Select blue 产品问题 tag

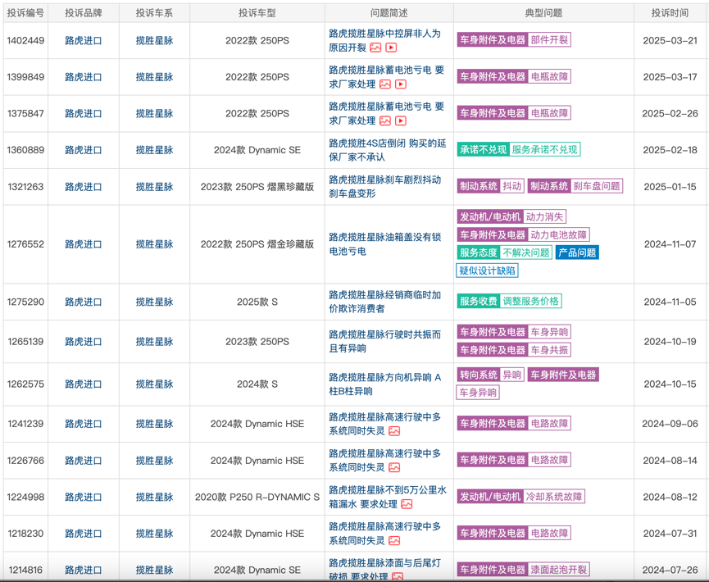pos(577,252)
